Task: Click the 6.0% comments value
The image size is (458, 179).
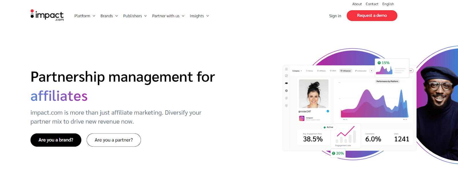Action: point(373,139)
